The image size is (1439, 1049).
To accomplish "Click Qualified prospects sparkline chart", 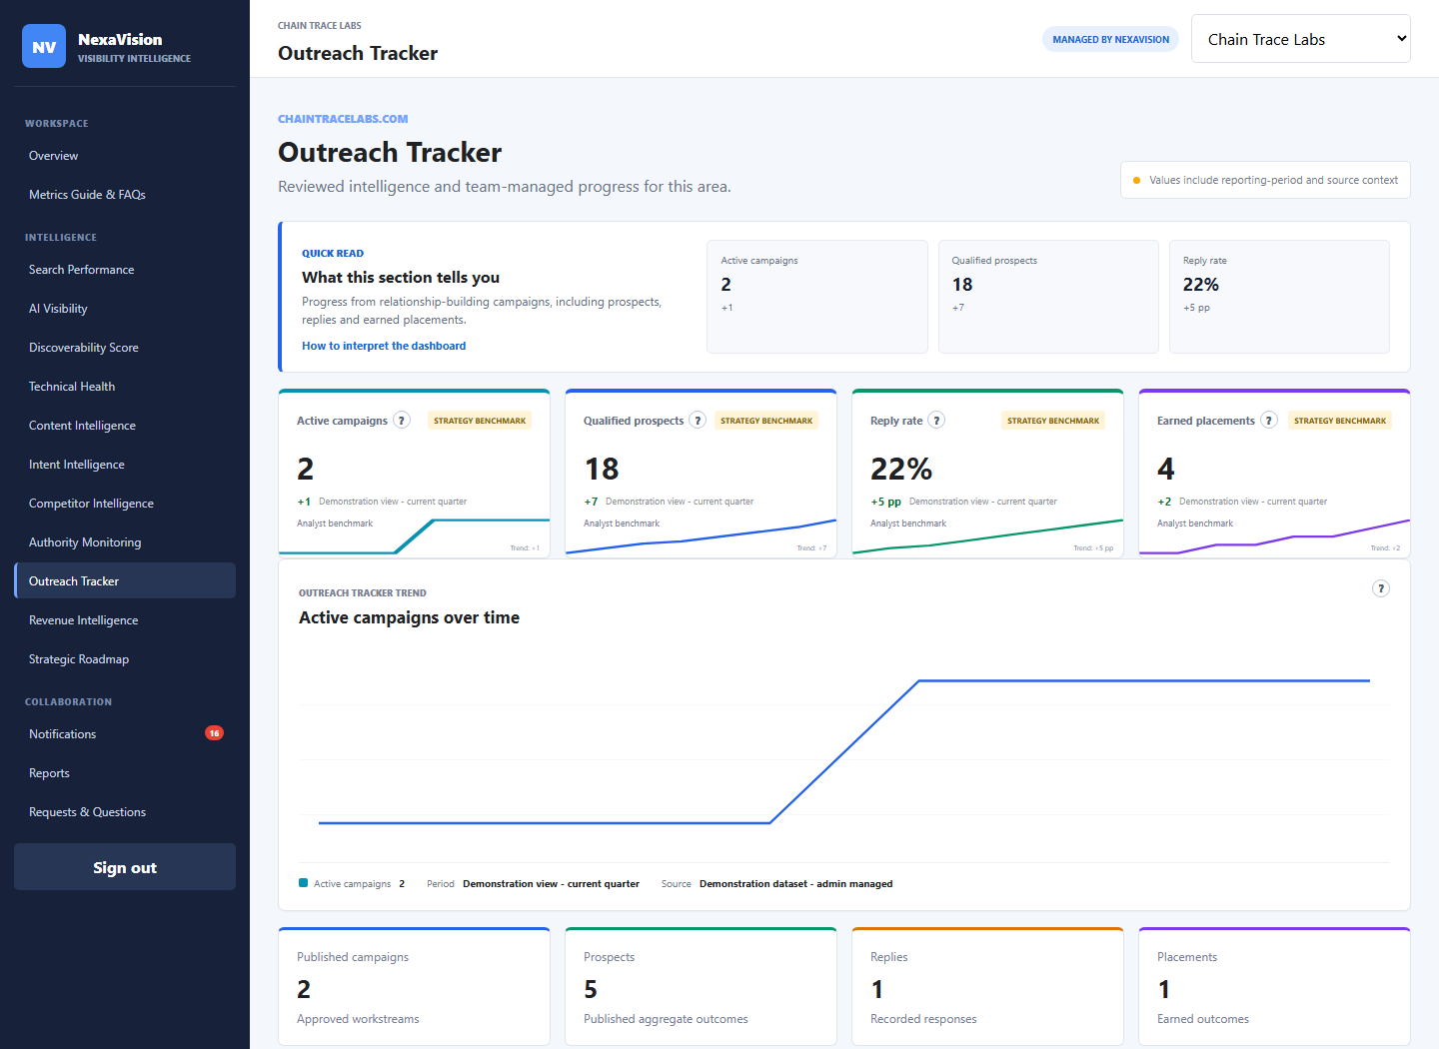I will [701, 536].
